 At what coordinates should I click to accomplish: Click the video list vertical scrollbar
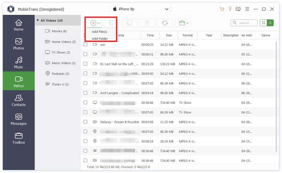pyautogui.click(x=277, y=97)
